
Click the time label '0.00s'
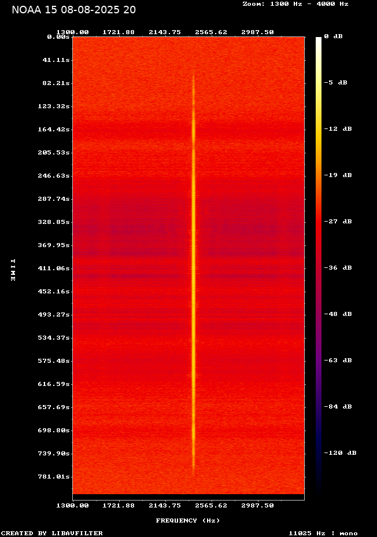click(x=58, y=37)
